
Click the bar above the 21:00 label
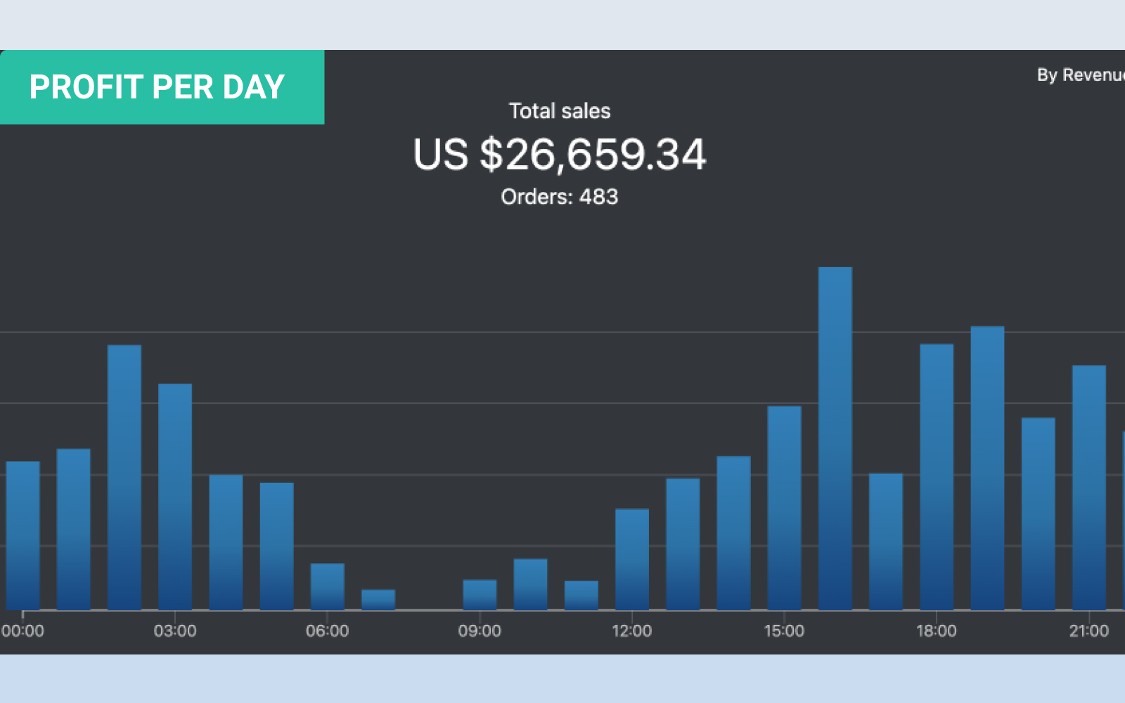coord(1088,486)
